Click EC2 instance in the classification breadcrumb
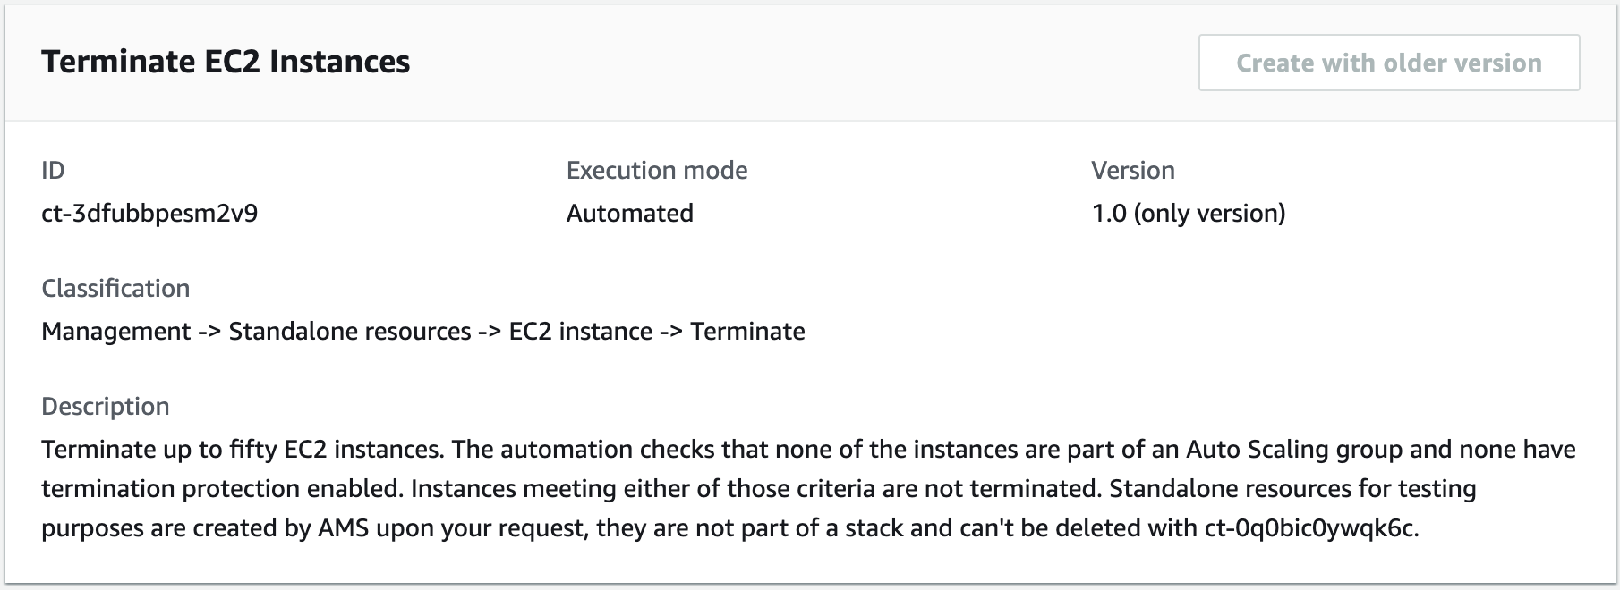Screen dimensions: 1620x590 (x=577, y=331)
